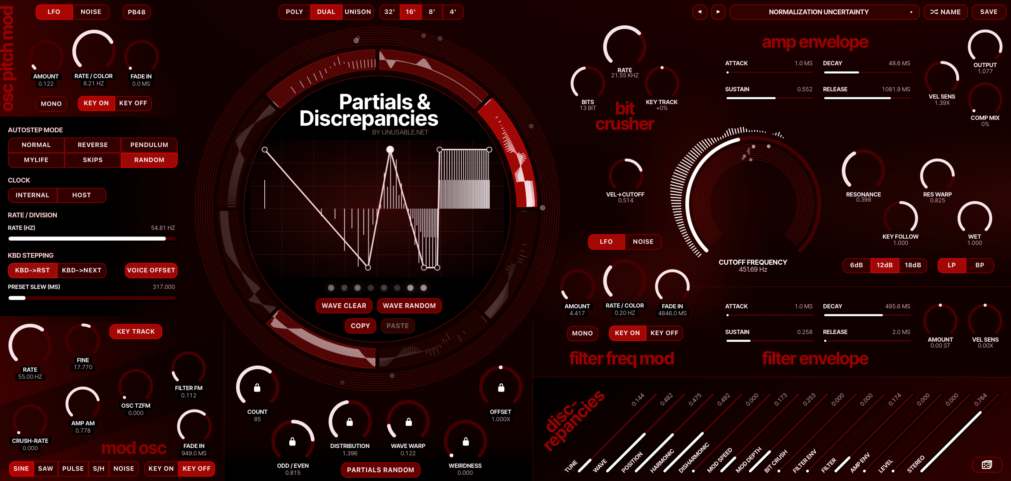The image size is (1011, 481).
Task: Go to previous preset arrow
Action: [699, 12]
